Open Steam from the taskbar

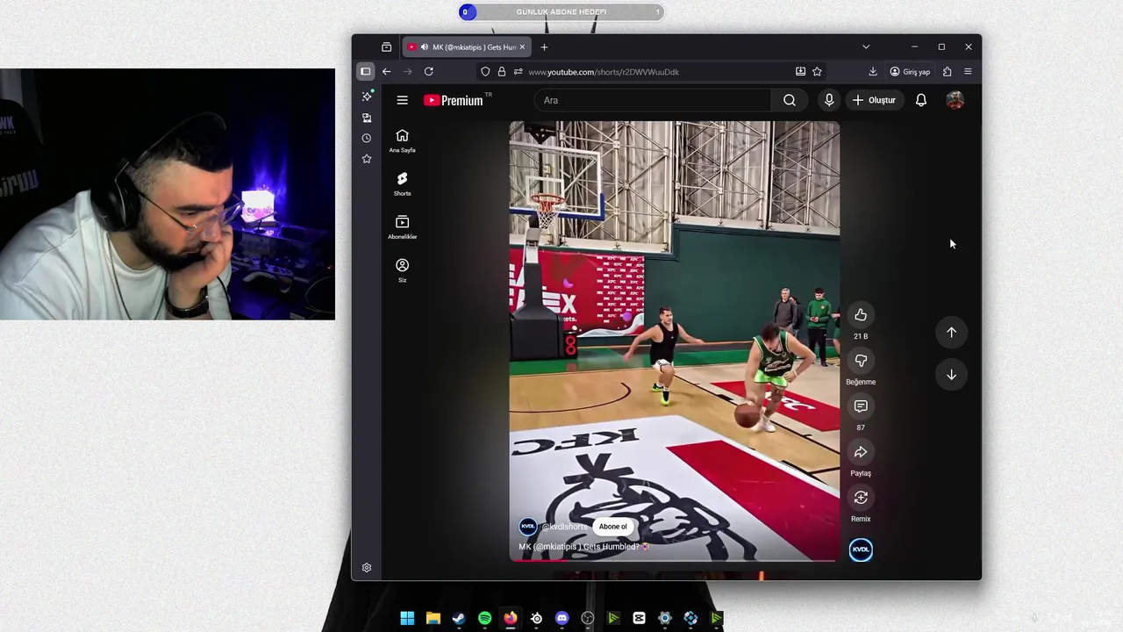[x=459, y=618]
